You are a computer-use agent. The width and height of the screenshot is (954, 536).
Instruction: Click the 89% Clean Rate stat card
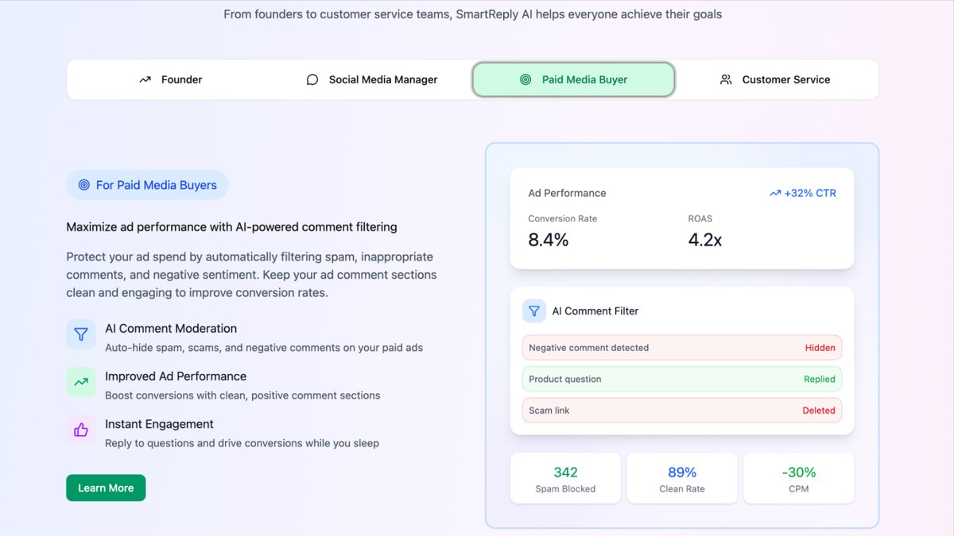tap(682, 479)
